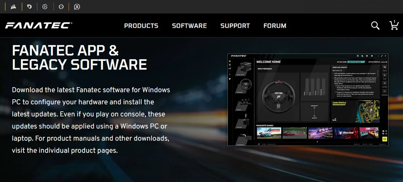Open the shopping cart icon
The height and width of the screenshot is (182, 403).
394,25
